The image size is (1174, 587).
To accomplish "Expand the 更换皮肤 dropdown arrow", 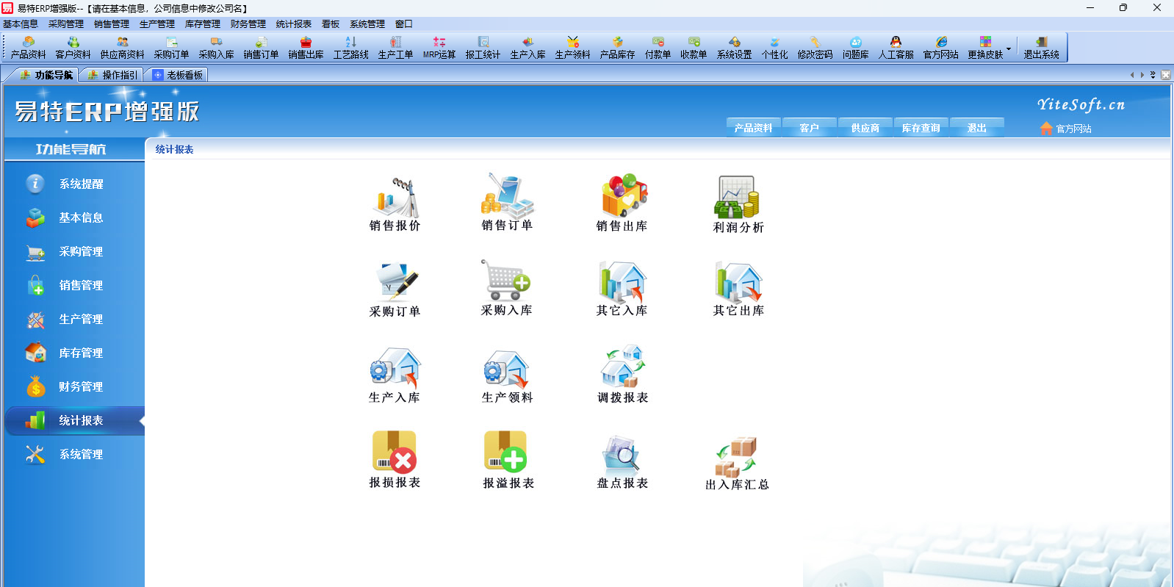I will click(x=1009, y=49).
